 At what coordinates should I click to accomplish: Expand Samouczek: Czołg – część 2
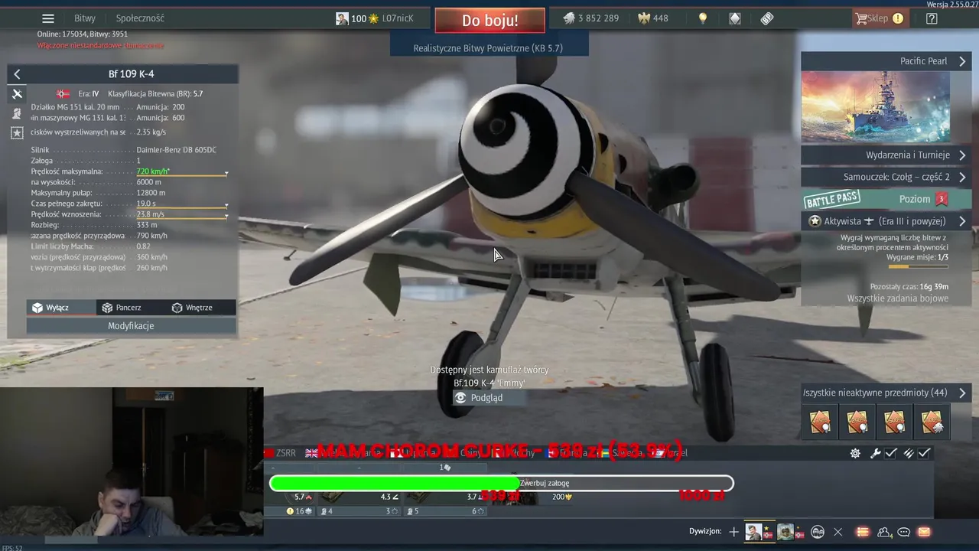[x=886, y=177]
